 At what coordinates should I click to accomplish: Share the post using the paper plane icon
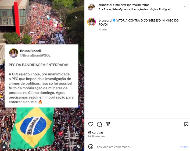click(108, 124)
